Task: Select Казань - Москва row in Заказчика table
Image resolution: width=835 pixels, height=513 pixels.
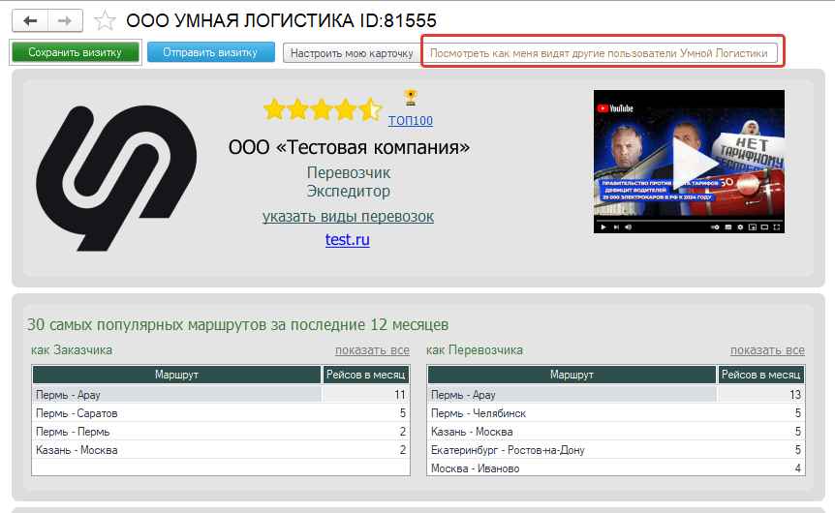Action: point(221,450)
